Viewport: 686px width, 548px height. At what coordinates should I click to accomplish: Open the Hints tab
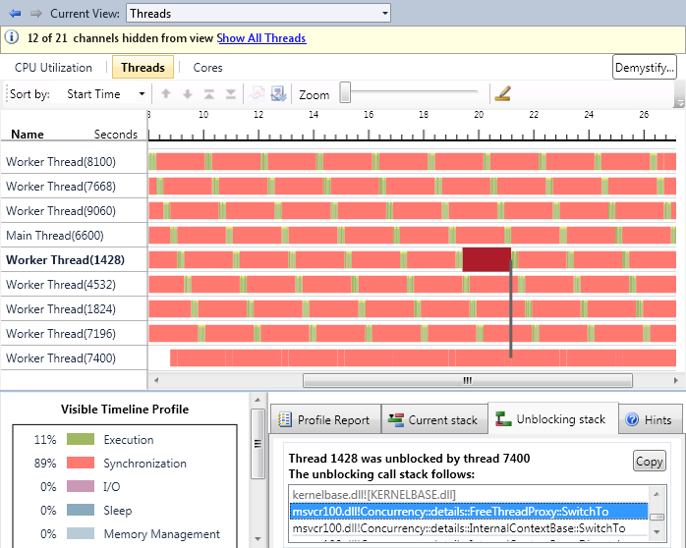651,420
